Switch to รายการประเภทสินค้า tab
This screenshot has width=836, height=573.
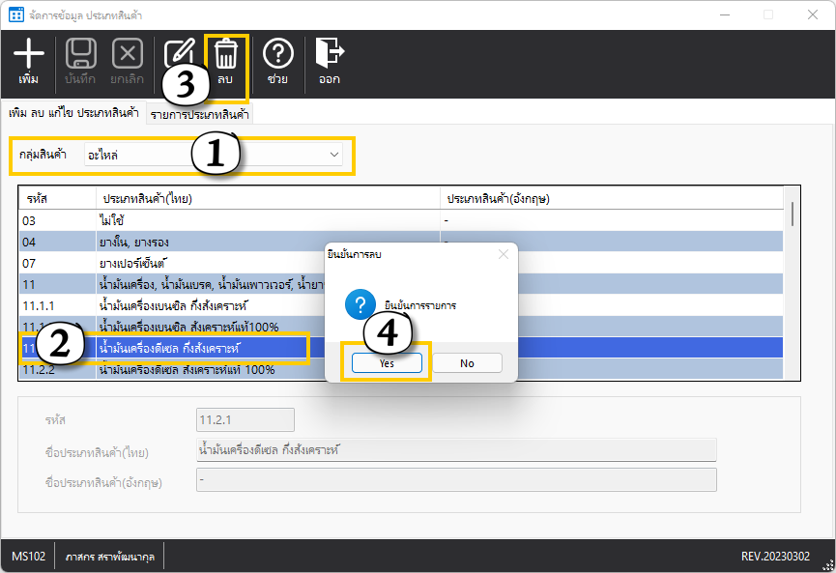click(x=199, y=116)
